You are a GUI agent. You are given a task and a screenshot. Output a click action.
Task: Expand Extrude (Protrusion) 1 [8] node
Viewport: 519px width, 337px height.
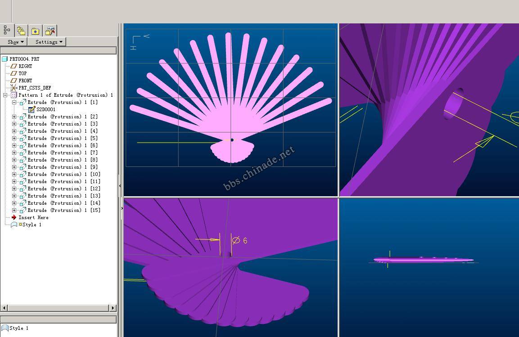pyautogui.click(x=14, y=160)
